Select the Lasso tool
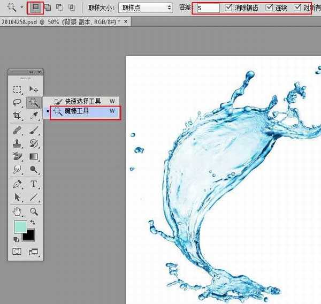 click(17, 102)
